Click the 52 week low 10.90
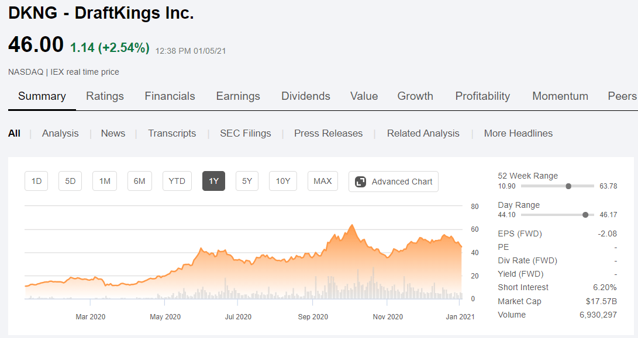This screenshot has height=338, width=638. tap(506, 186)
